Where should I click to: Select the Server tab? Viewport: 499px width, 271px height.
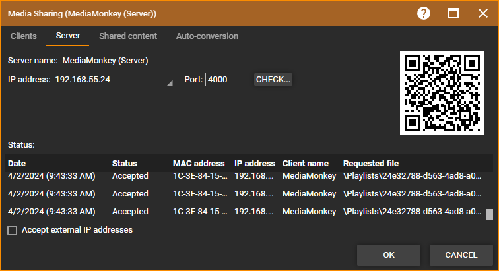pyautogui.click(x=67, y=36)
